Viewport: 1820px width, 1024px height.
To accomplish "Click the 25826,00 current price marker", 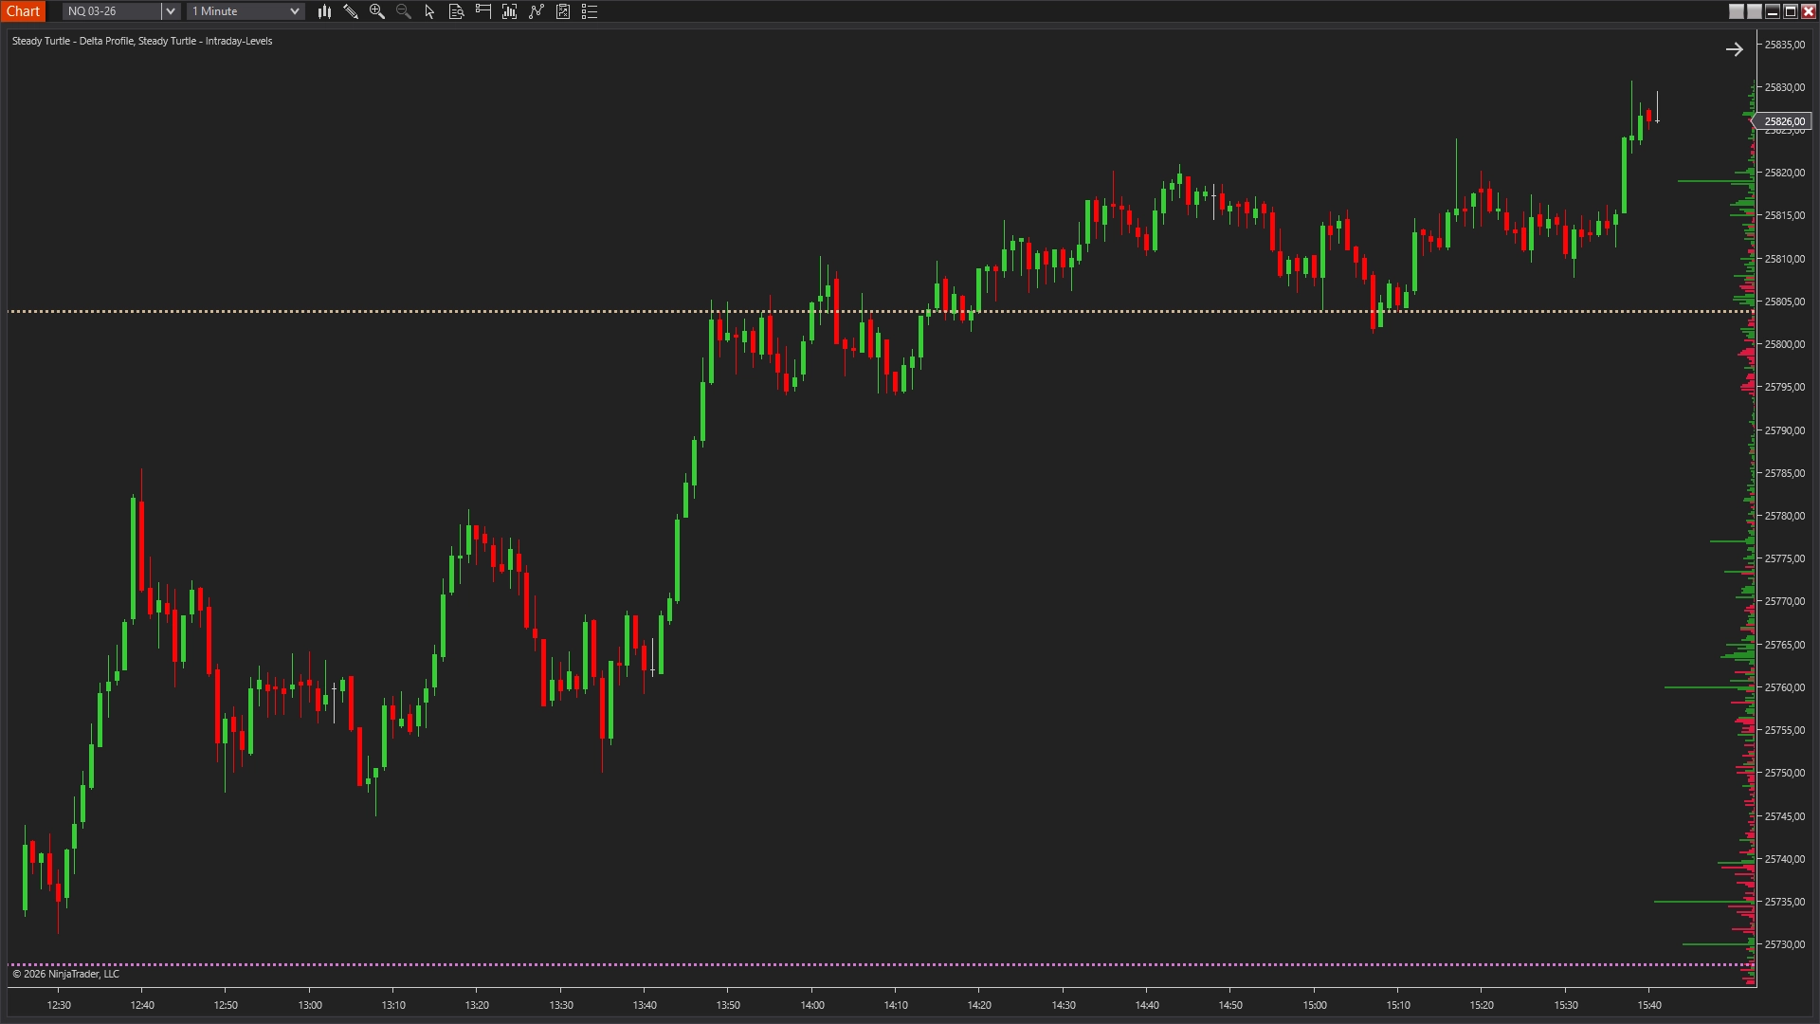I will (x=1784, y=121).
